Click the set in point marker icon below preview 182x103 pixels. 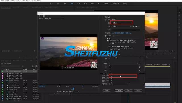tap(57, 86)
